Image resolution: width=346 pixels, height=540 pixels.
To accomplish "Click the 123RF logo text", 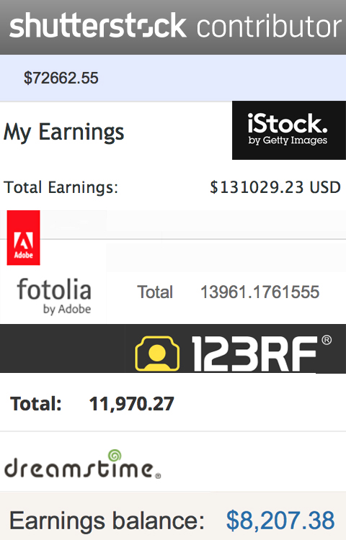I will (254, 354).
